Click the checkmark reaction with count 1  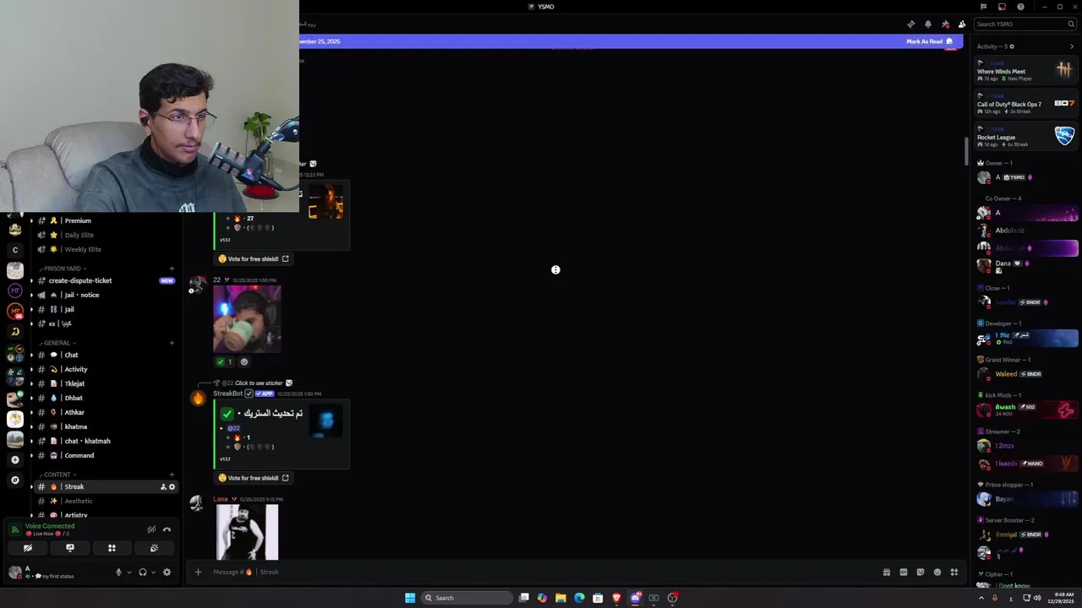[x=224, y=361]
